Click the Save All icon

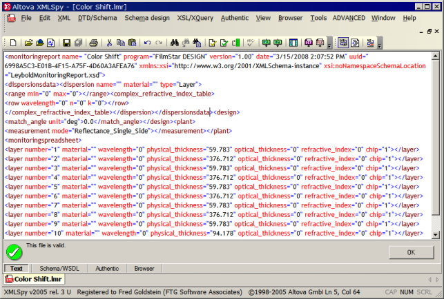[x=78, y=43]
